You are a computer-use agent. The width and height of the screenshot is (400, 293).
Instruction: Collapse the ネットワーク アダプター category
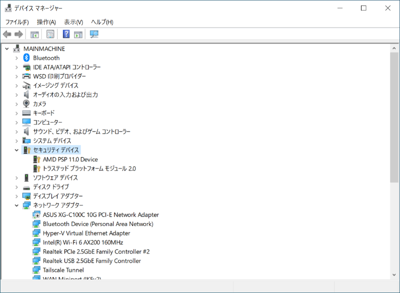(x=16, y=205)
